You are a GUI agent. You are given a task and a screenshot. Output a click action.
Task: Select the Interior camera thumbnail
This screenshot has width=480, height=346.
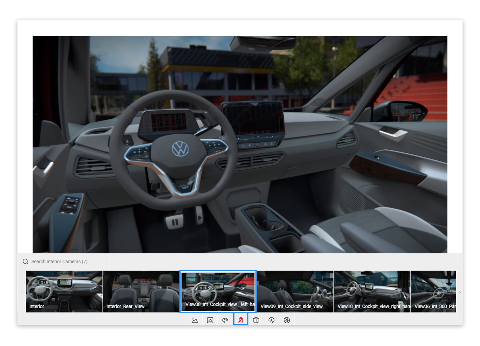(x=64, y=292)
